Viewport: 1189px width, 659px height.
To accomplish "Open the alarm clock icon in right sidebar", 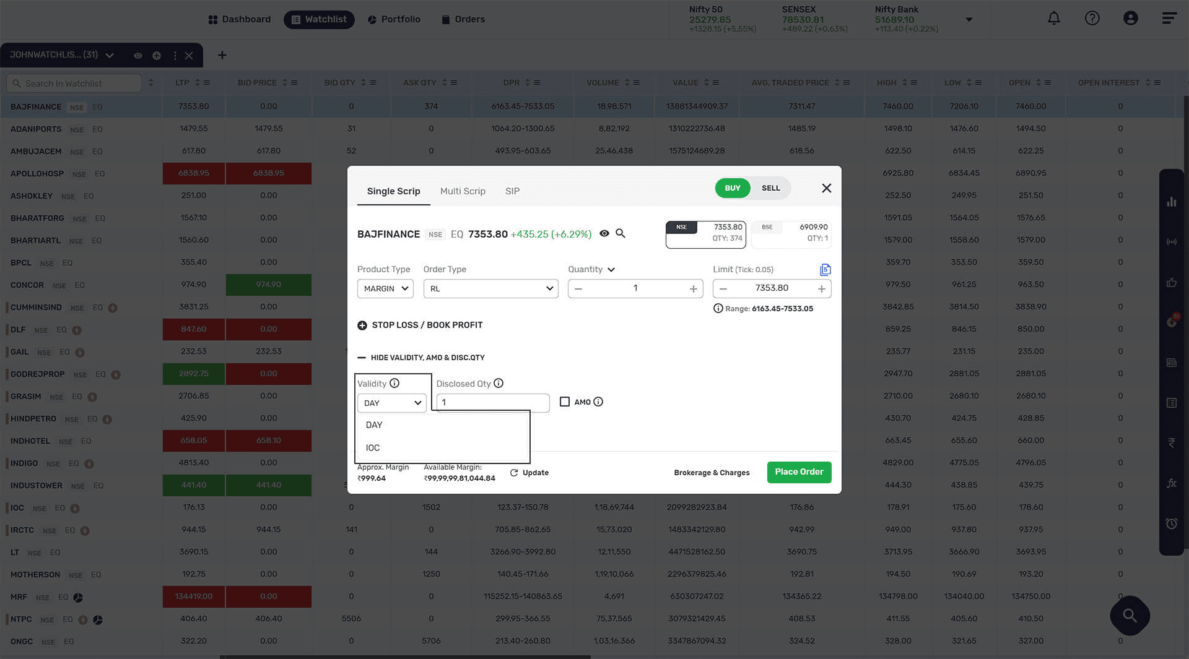I will click(x=1171, y=523).
